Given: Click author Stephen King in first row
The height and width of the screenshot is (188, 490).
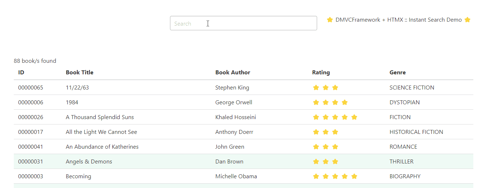Looking at the screenshot, I should [x=232, y=88].
